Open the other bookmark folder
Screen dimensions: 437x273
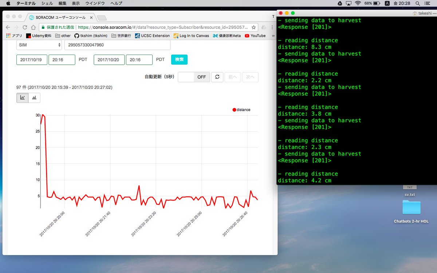[63, 36]
